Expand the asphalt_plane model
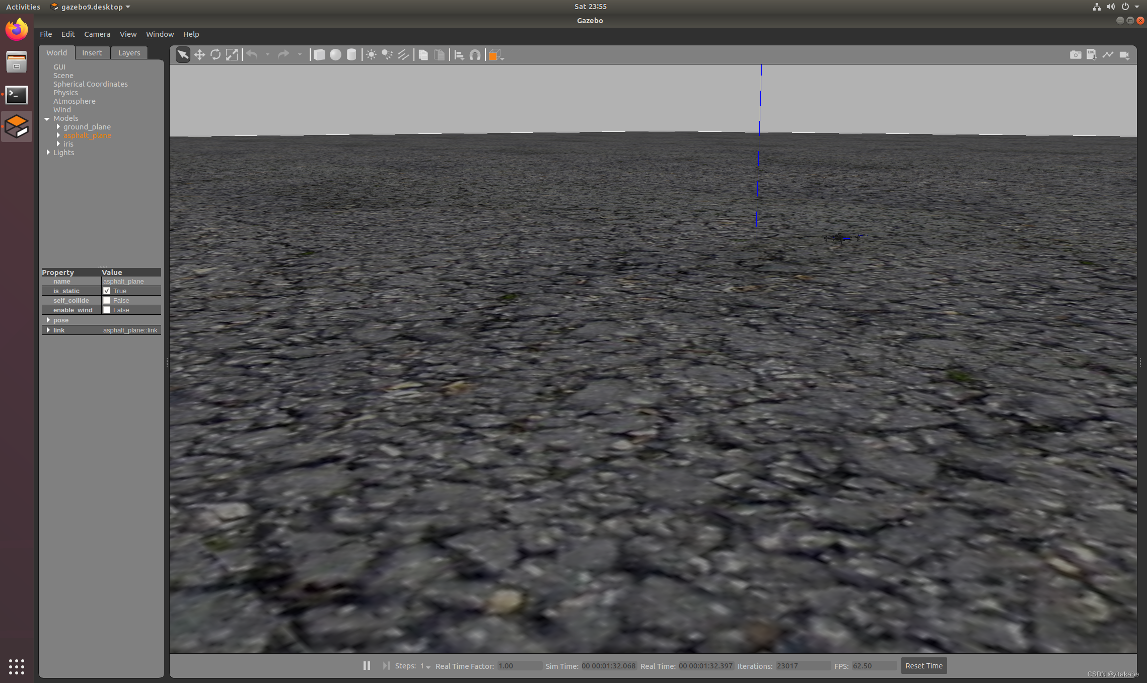 (x=58, y=135)
